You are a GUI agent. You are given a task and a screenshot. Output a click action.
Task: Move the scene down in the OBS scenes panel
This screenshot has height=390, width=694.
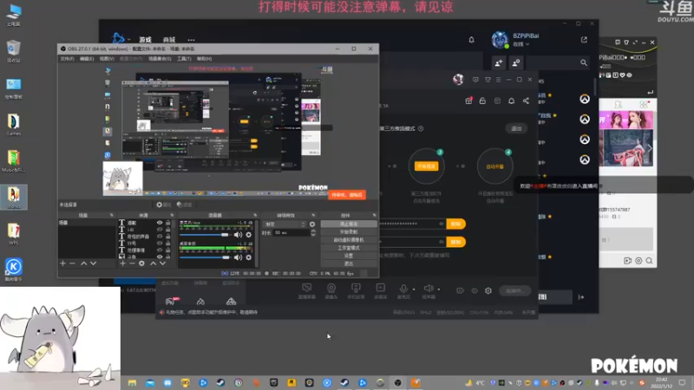point(93,263)
